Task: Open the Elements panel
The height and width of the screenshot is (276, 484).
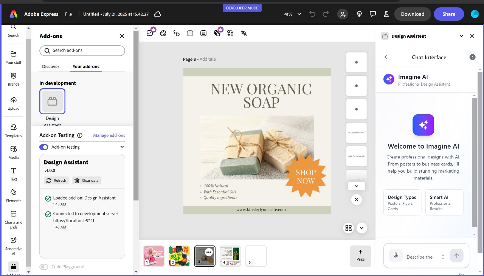Action: coord(14,196)
